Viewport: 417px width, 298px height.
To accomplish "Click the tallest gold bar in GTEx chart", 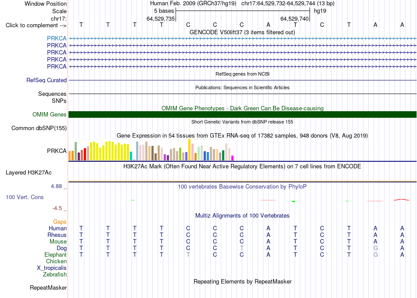I will [x=189, y=150].
